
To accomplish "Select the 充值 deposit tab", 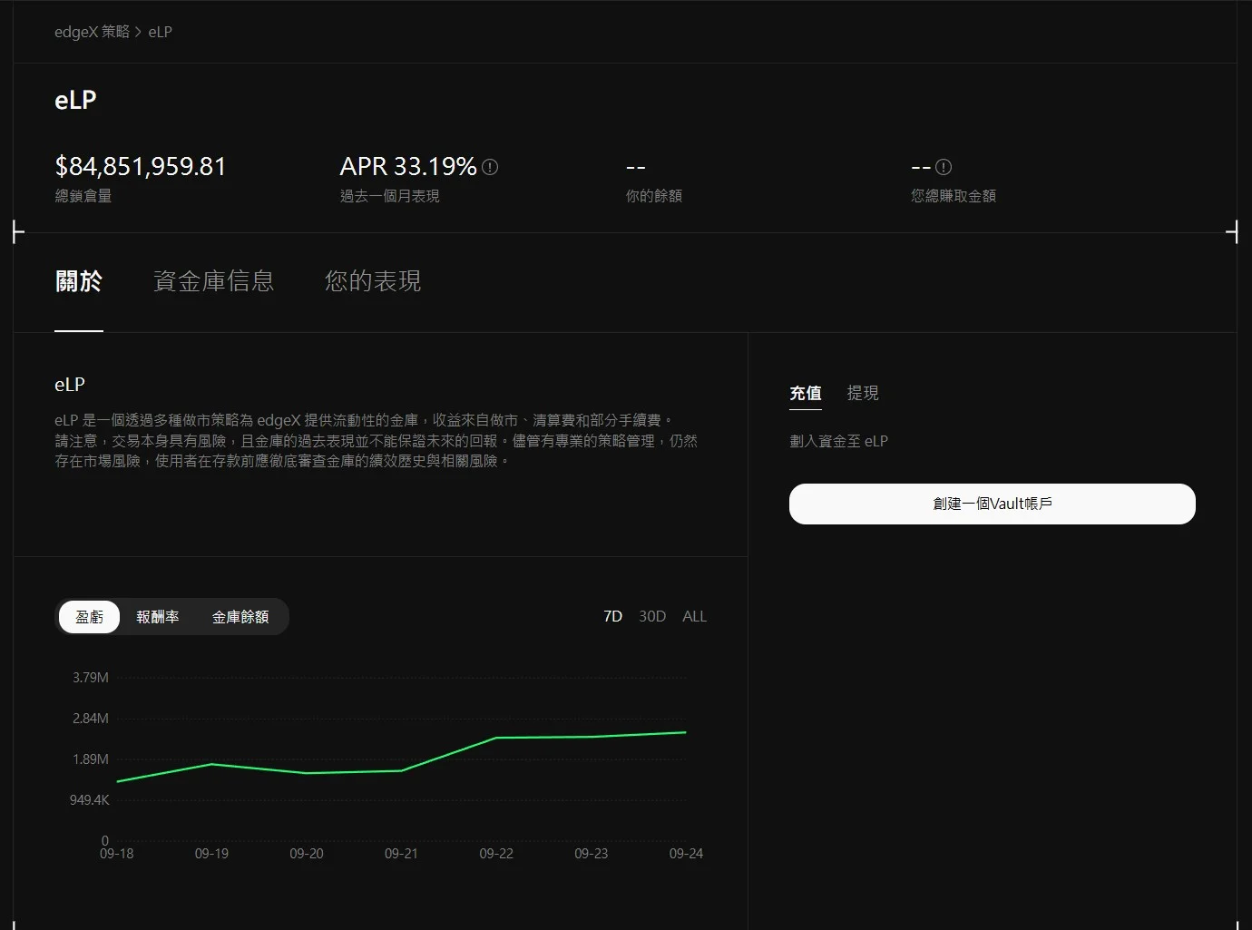I will tap(806, 393).
